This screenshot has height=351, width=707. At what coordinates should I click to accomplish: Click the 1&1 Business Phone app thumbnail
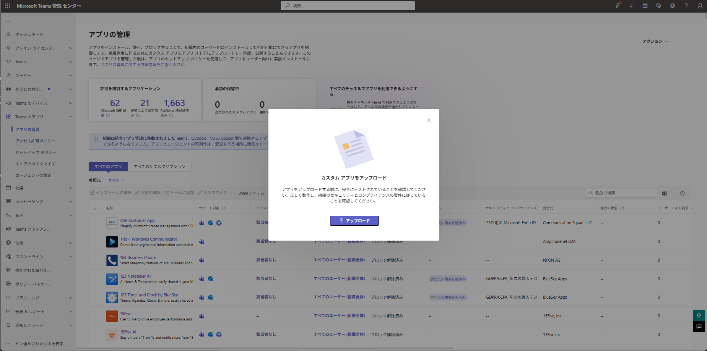click(x=112, y=260)
